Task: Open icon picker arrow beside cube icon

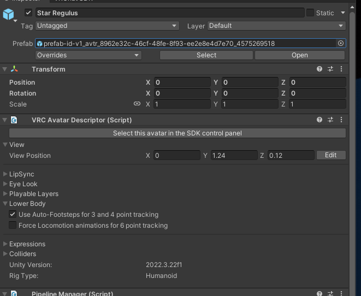Action: (15, 21)
